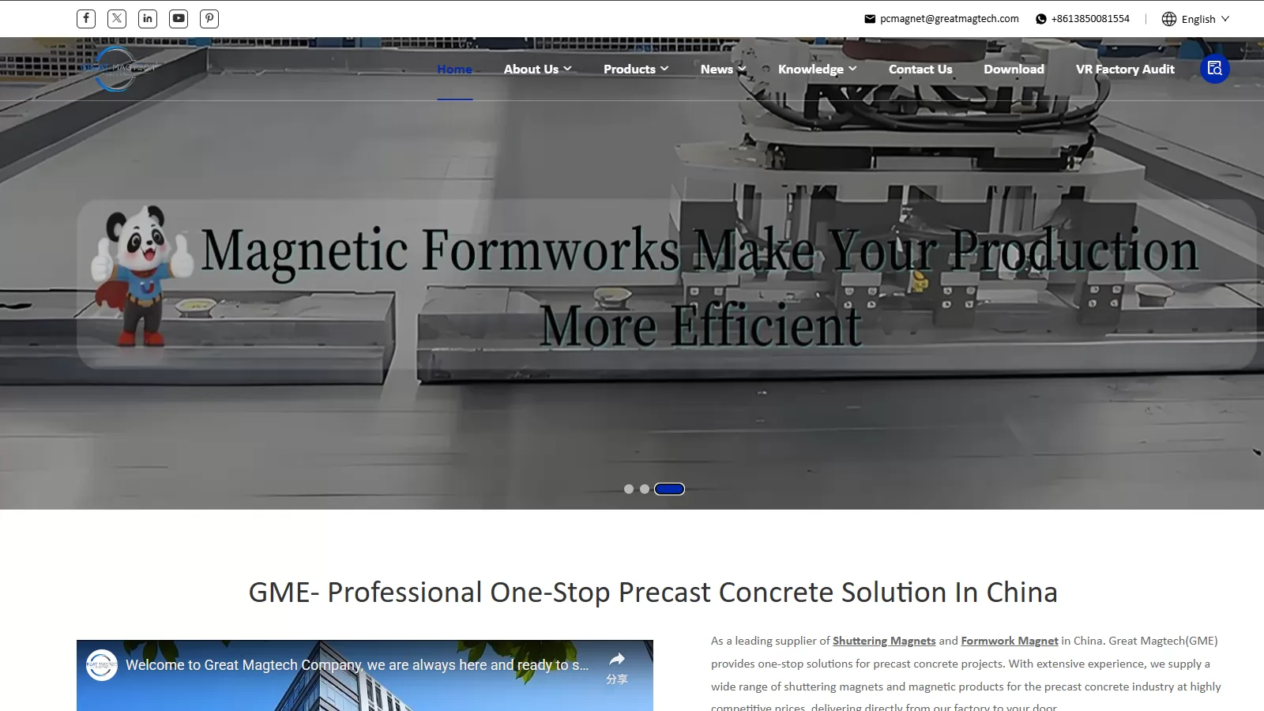Click the YouTube channel icon
The width and height of the screenshot is (1264, 711).
pyautogui.click(x=179, y=19)
